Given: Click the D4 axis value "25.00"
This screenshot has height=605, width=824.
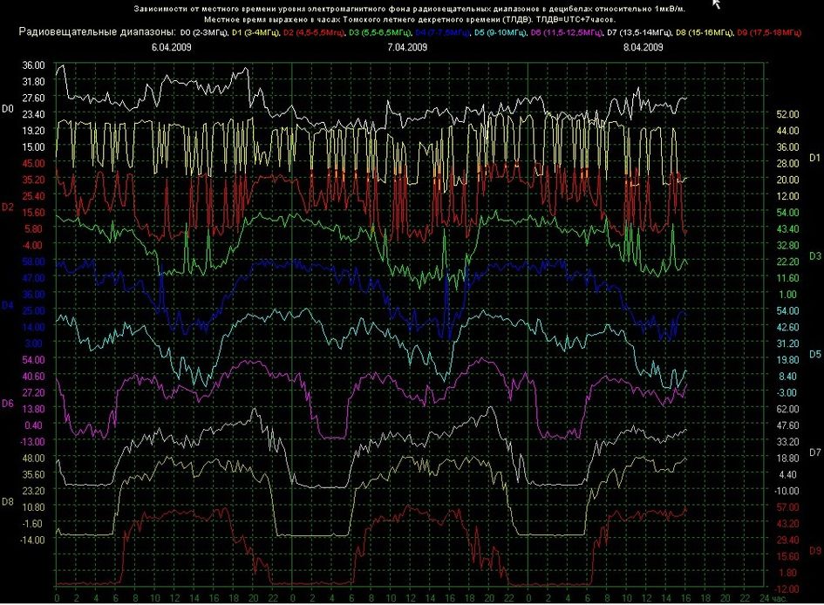Looking at the screenshot, I should pos(34,311).
